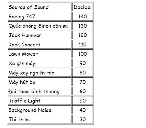Click the 80 decibel value
Viewport: 146px width, 128px height.
click(83, 73)
